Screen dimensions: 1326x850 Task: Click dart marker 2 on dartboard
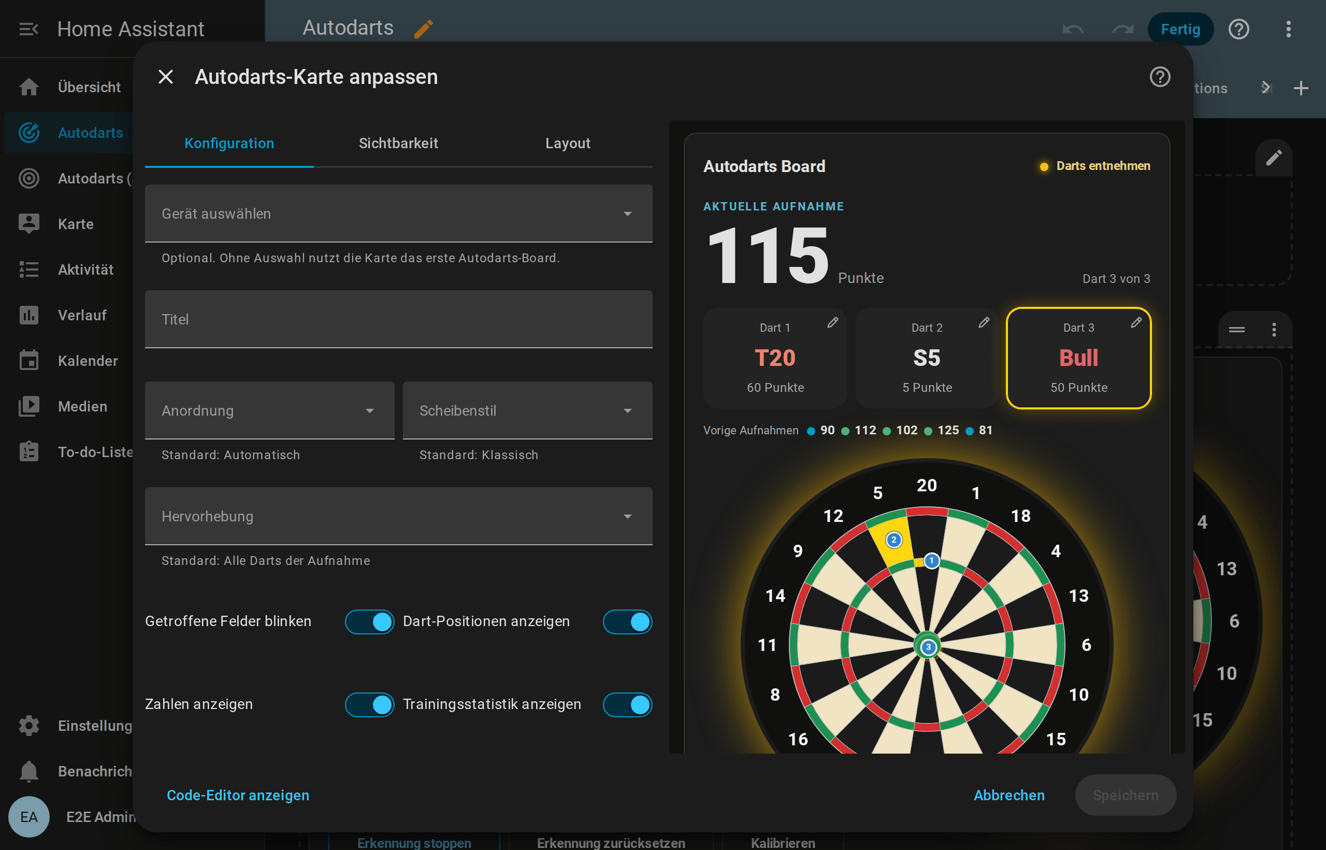click(893, 540)
